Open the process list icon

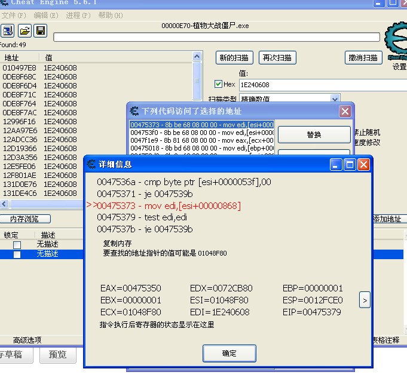(7, 31)
